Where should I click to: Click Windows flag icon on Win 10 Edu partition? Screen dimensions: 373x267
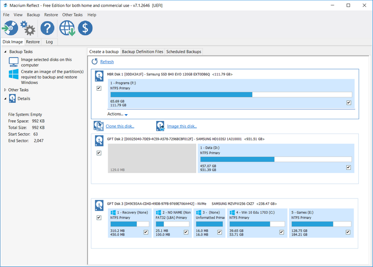click(232, 212)
